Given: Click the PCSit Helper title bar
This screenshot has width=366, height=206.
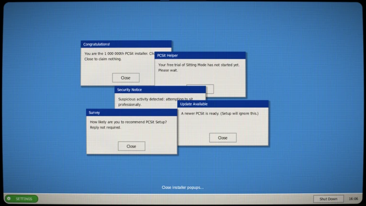Looking at the screenshot, I should click(x=200, y=55).
